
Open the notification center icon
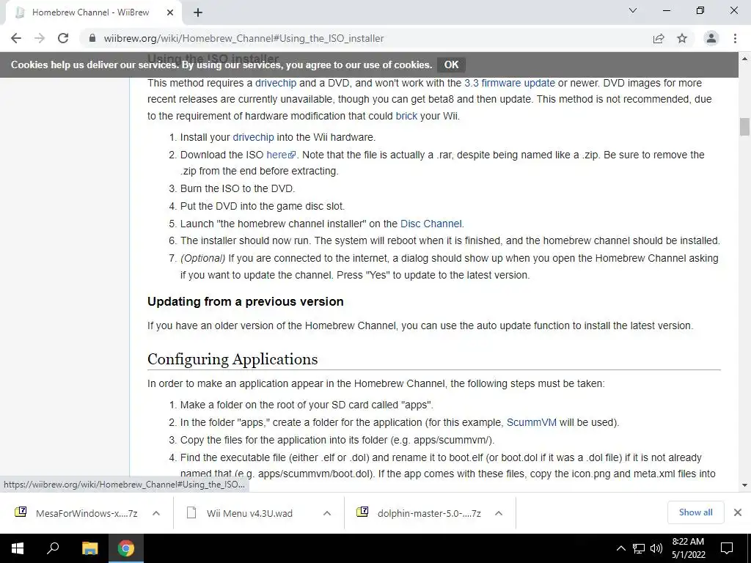[x=727, y=548]
